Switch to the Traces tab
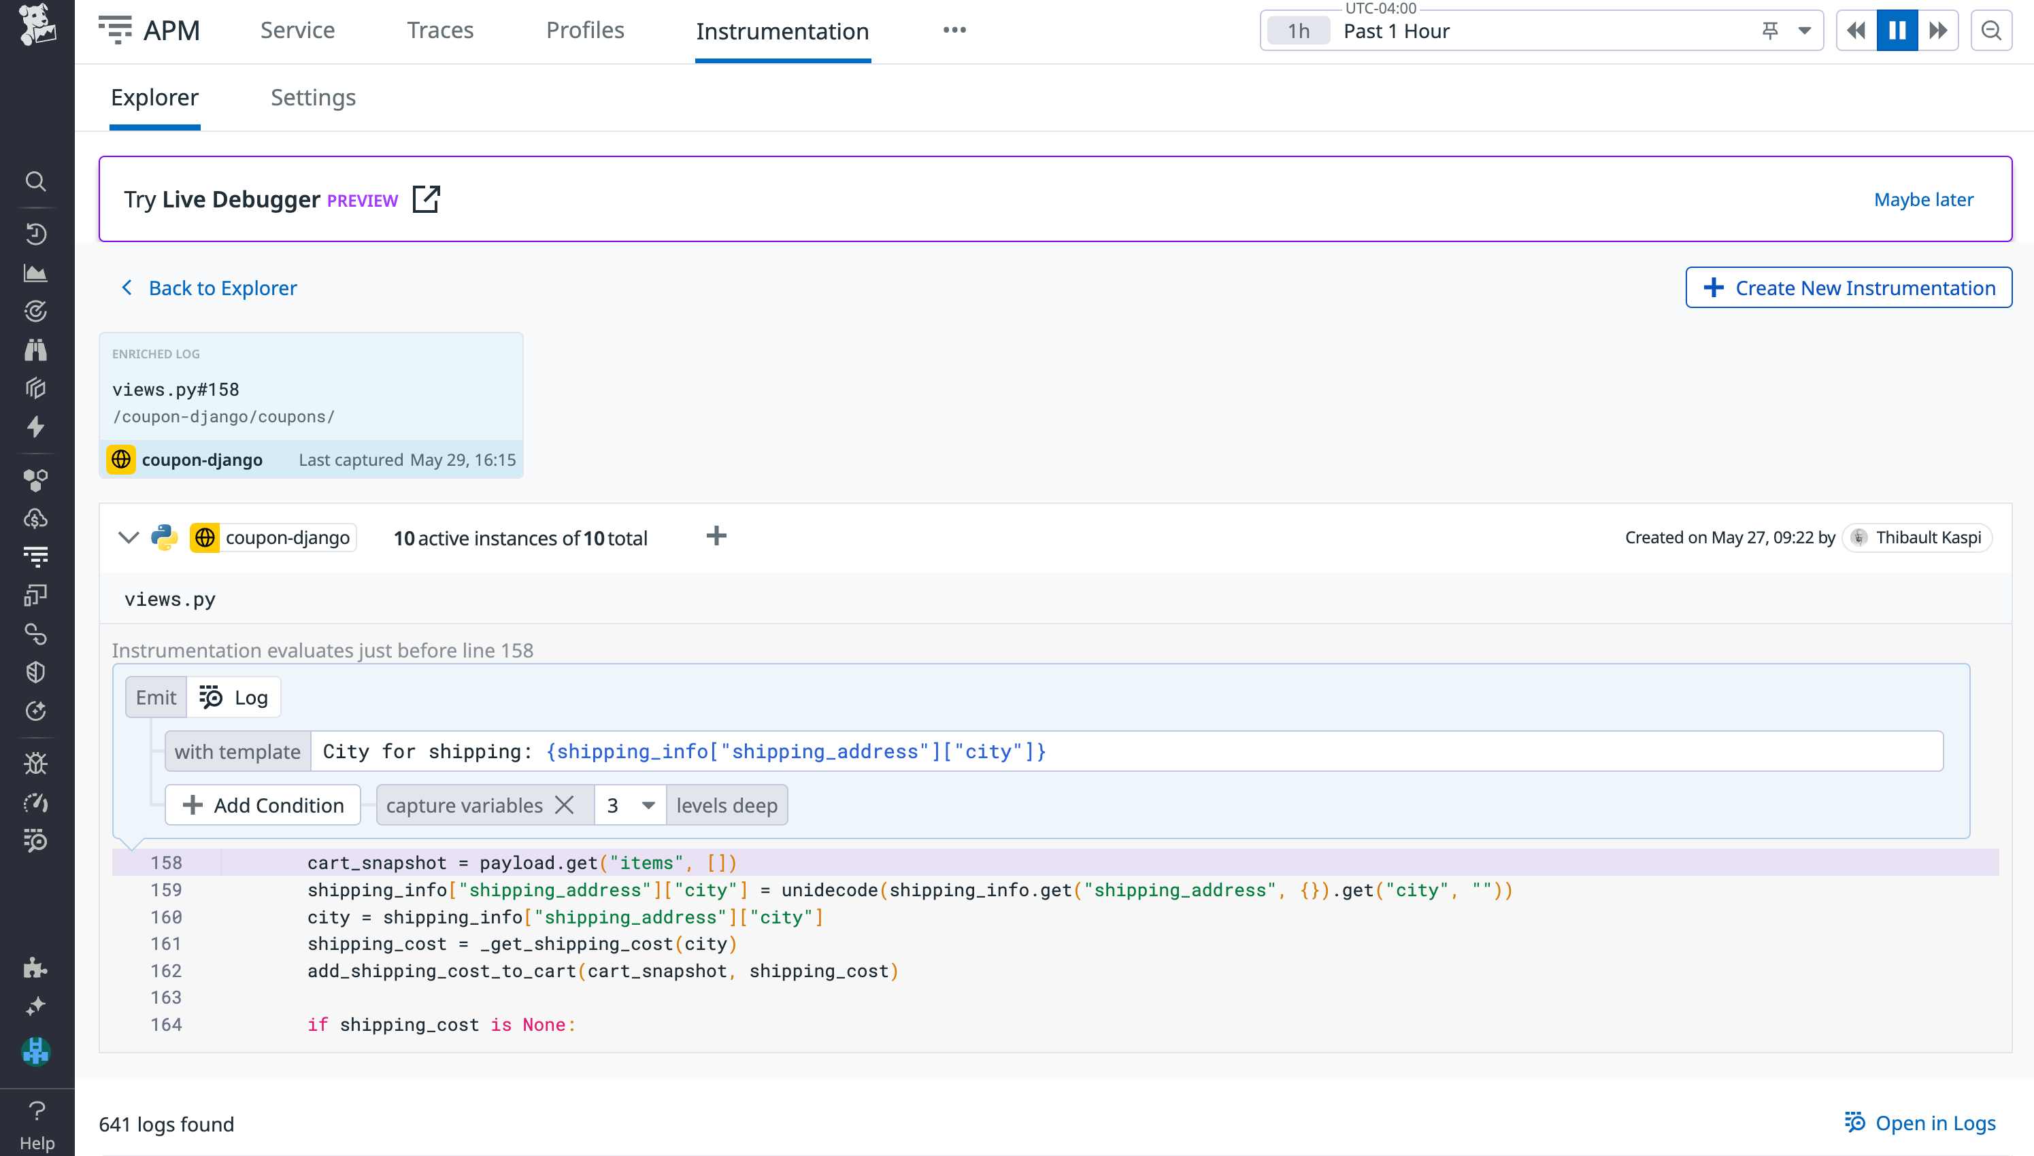The height and width of the screenshot is (1156, 2034). (x=440, y=29)
